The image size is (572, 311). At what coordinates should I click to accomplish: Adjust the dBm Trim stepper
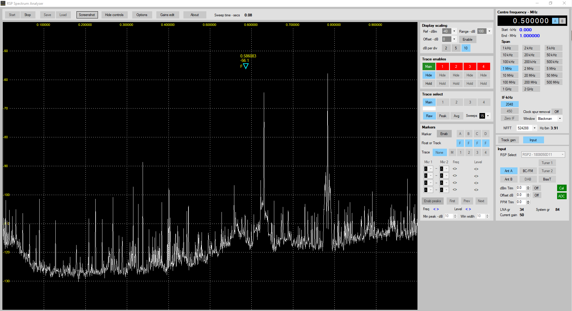[x=528, y=188]
